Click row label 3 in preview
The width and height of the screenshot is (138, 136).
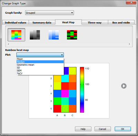tap(51, 86)
